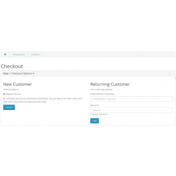Viewport: 176px width, 176px height.
Task: Click the New Customer heading
Action: coord(18,84)
